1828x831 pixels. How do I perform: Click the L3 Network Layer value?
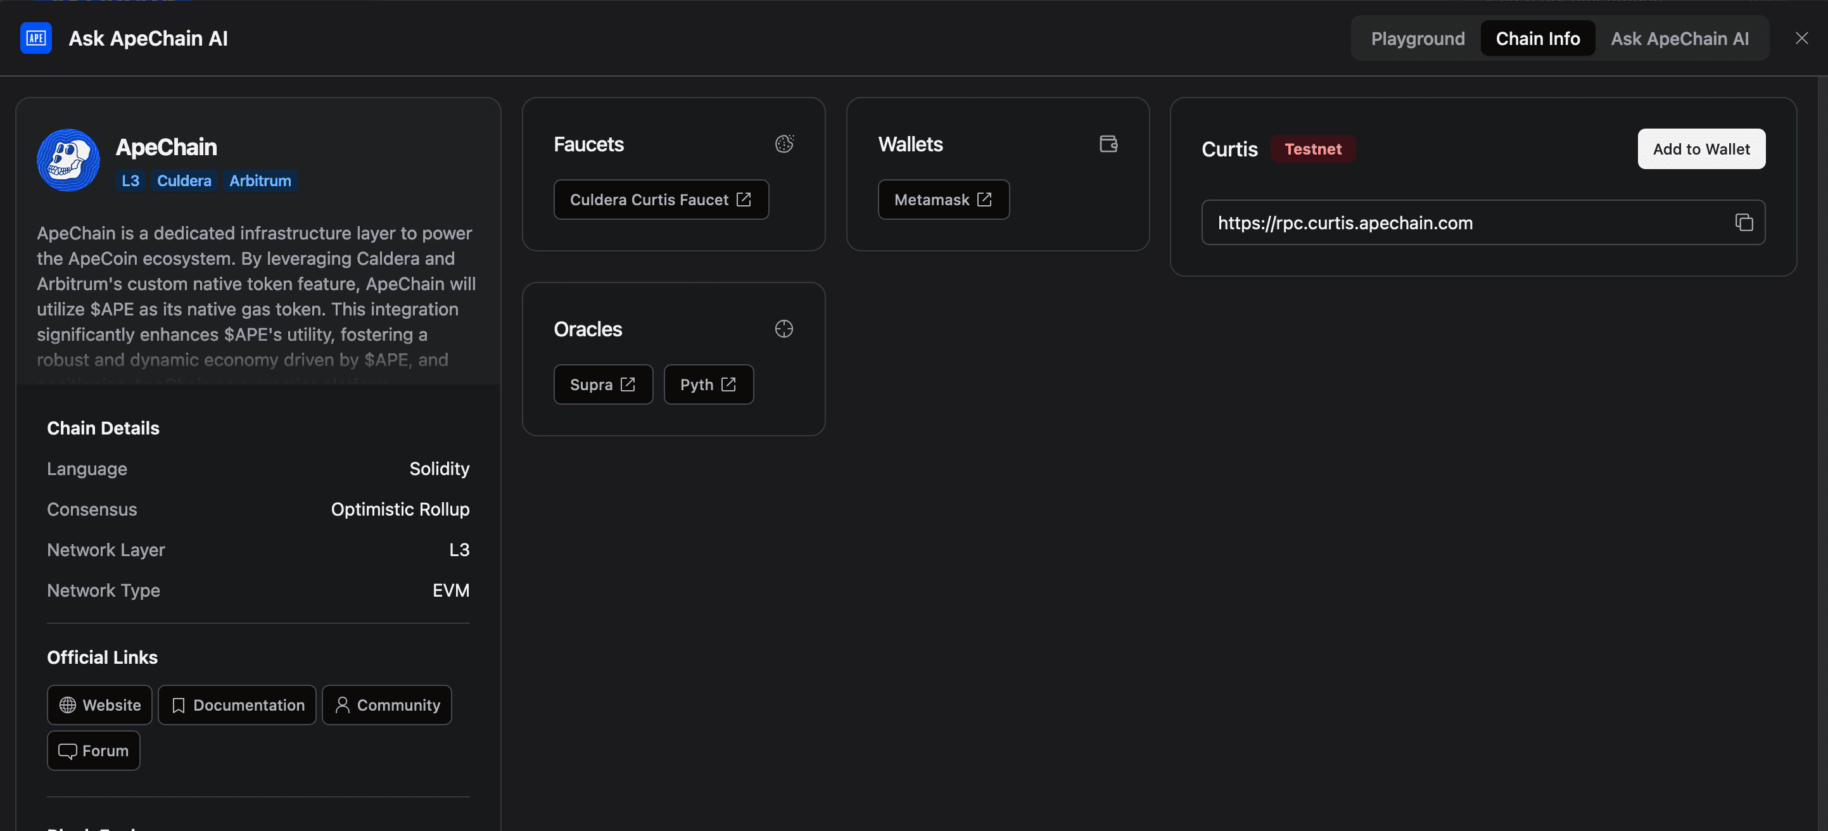click(x=459, y=550)
